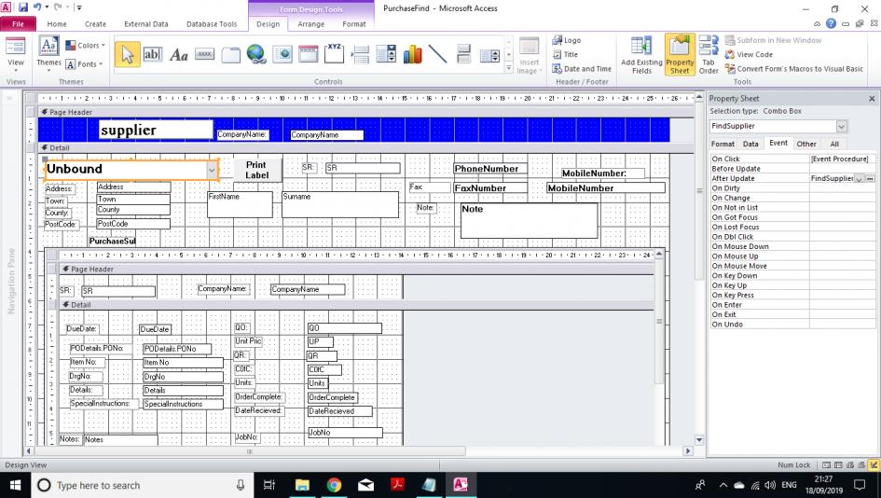This screenshot has width=881, height=498.
Task: Save the form from Quick Access Toolbar
Action: click(23, 7)
